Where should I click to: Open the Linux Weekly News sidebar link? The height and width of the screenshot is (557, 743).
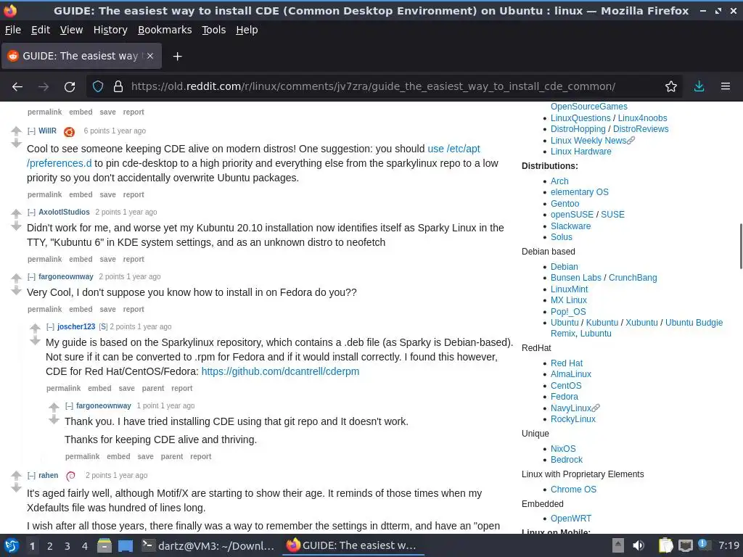[588, 141]
